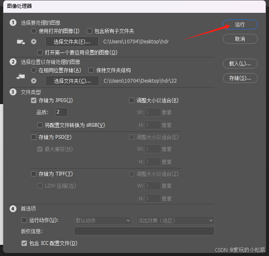Click 选择文件夹(C)... destination folder button
Image resolution: width=269 pixels, height=256 pixels.
72,81
